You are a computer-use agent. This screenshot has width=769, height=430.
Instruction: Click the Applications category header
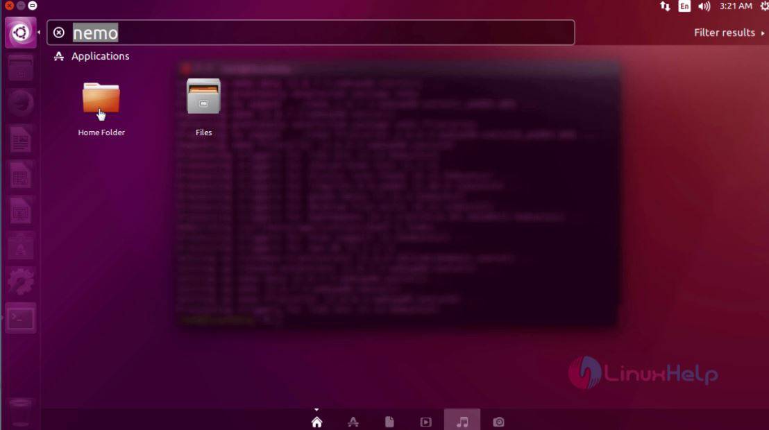point(92,56)
